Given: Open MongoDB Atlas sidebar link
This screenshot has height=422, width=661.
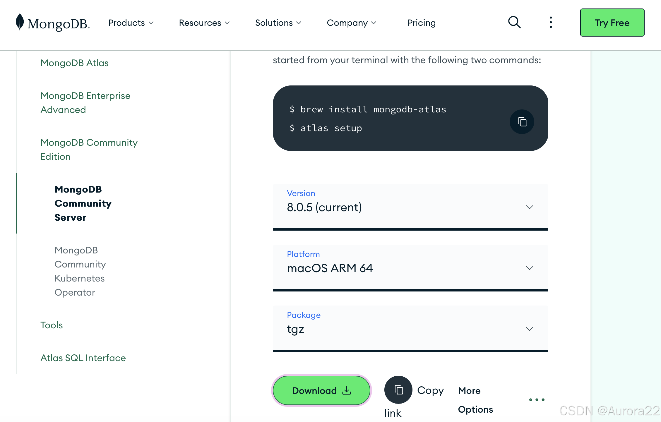Looking at the screenshot, I should point(74,63).
